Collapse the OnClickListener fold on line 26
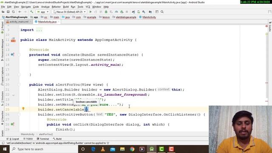This screenshot has height=153, width=272. tap(19, 114)
